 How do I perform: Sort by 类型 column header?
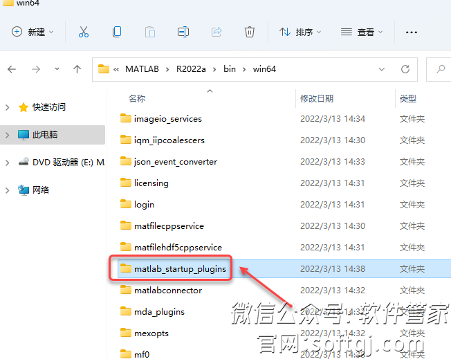point(408,99)
